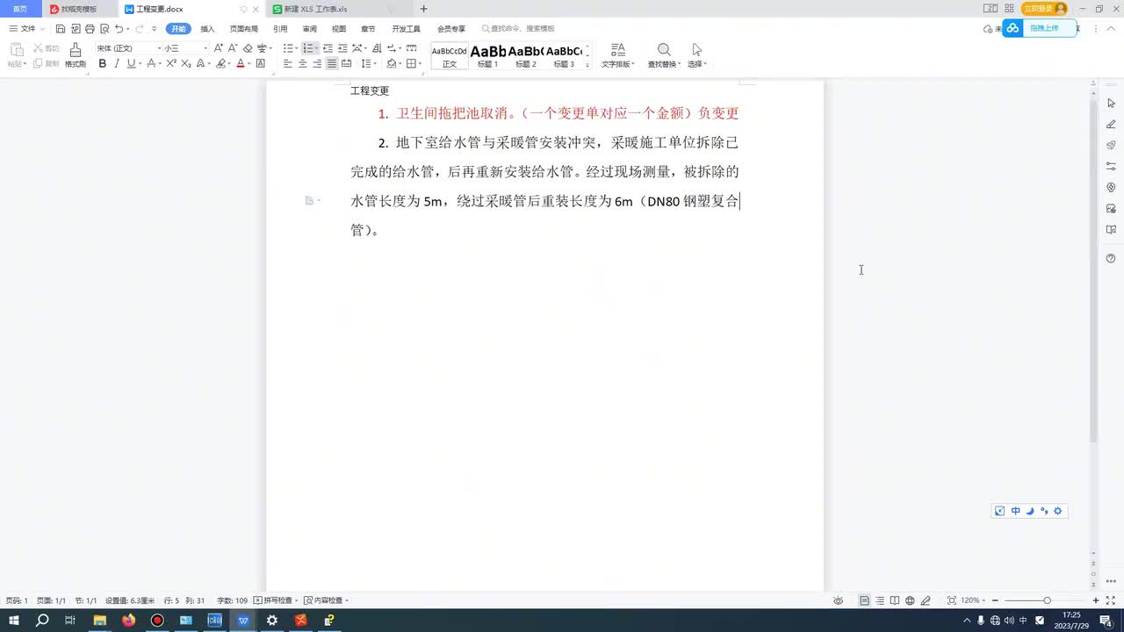This screenshot has height=632, width=1124.
Task: Clear formatting with the eraser icon
Action: pos(248,48)
